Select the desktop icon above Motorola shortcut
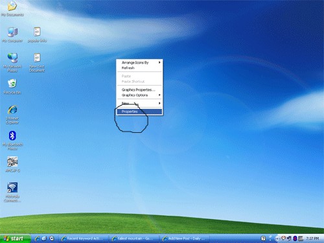This screenshot has height=243, width=324. (x=12, y=164)
